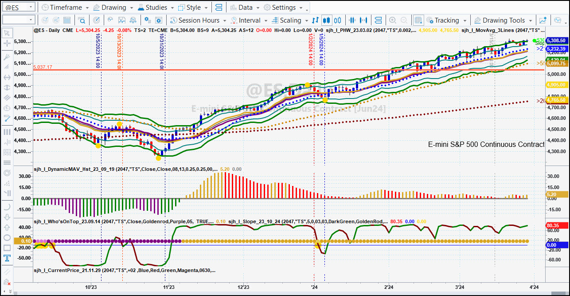Expand the empty combo box in second toolbar
Screen dimensions: 570x296
[31, 20]
